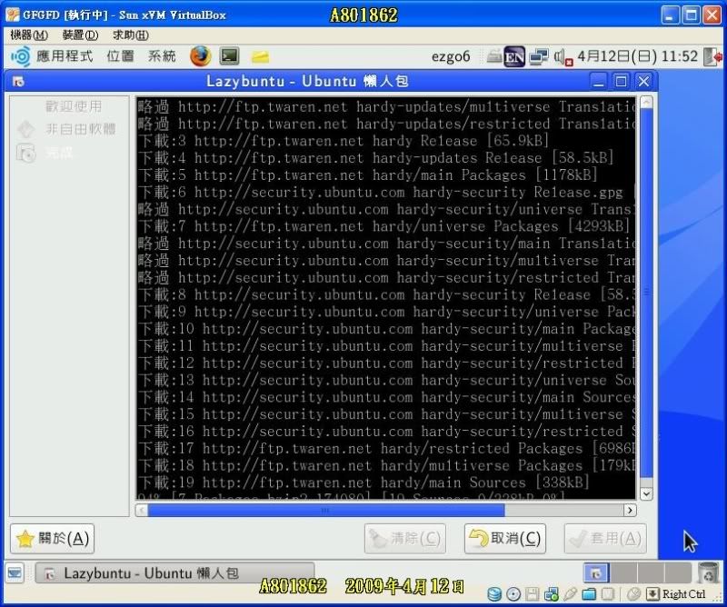Click the terminal line 下載:18 hardy/multiverse Packages

tap(387, 465)
